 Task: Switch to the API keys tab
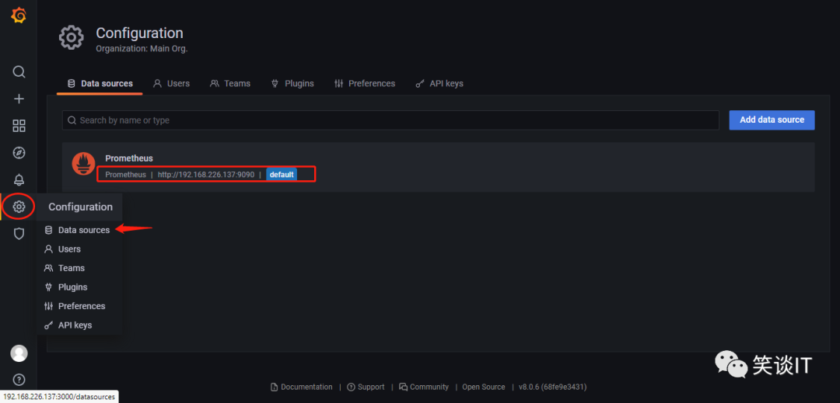coord(439,84)
